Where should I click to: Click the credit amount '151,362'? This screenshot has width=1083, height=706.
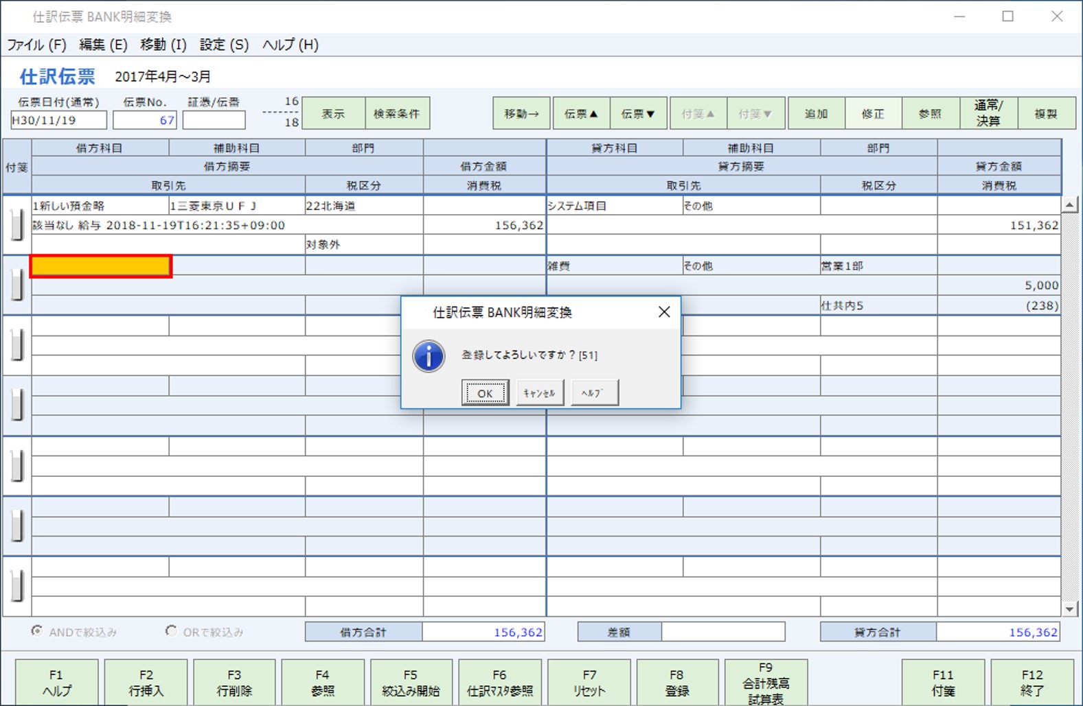pyautogui.click(x=999, y=225)
